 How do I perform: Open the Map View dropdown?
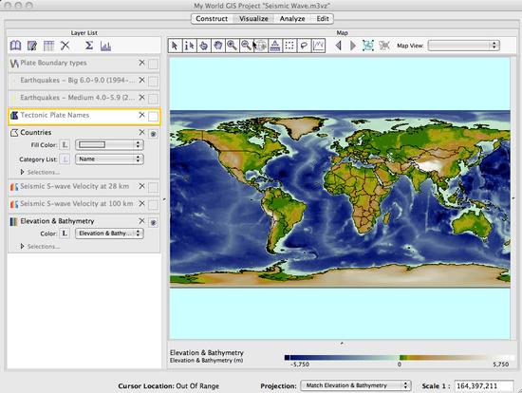pos(464,46)
